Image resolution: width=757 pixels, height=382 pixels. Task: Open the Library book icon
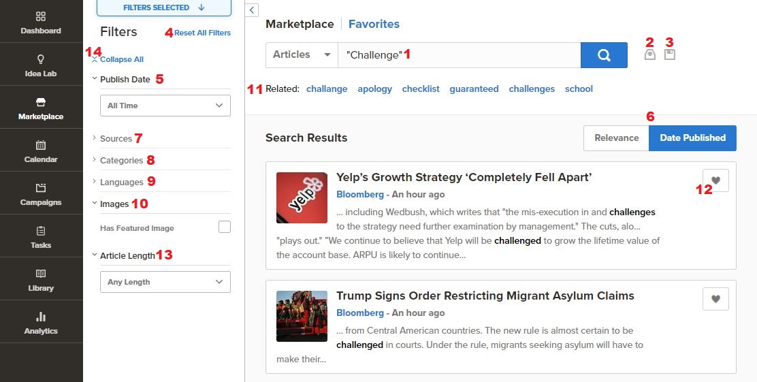point(41,273)
